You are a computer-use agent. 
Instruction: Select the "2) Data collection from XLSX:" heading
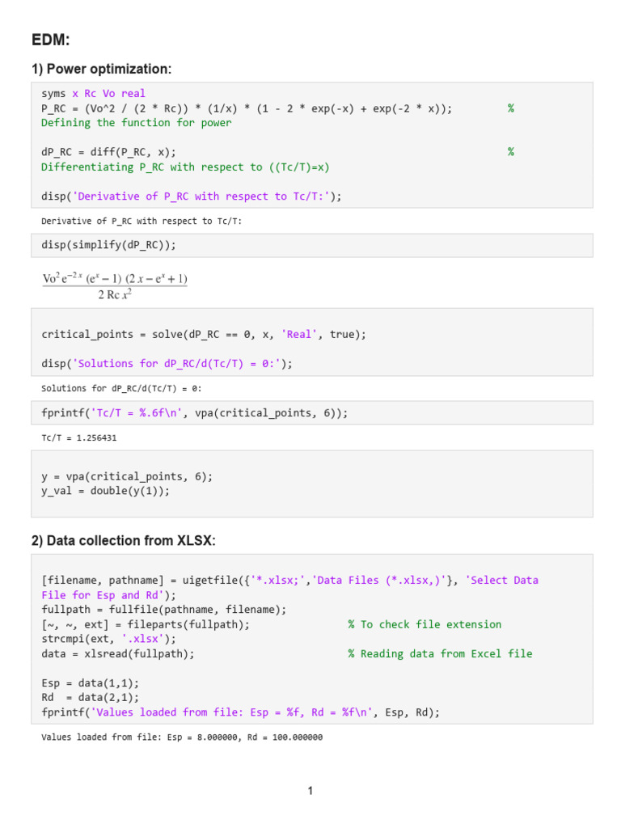123,541
